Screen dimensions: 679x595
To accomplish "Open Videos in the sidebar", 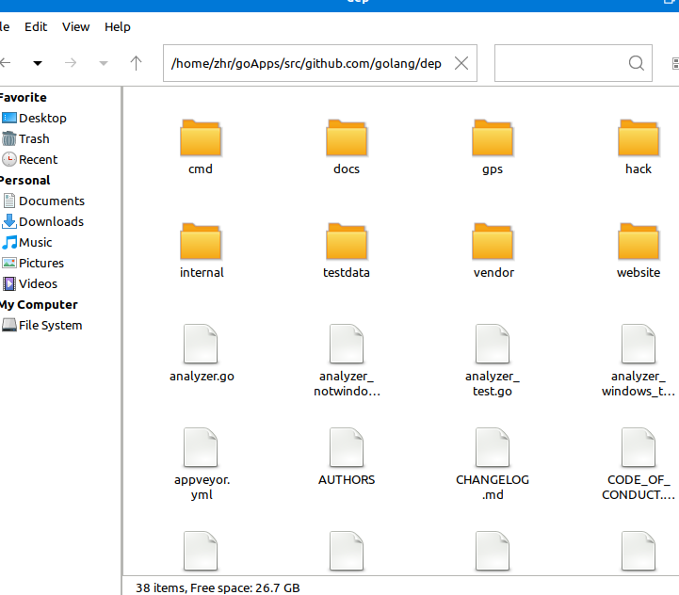I will (x=30, y=283).
